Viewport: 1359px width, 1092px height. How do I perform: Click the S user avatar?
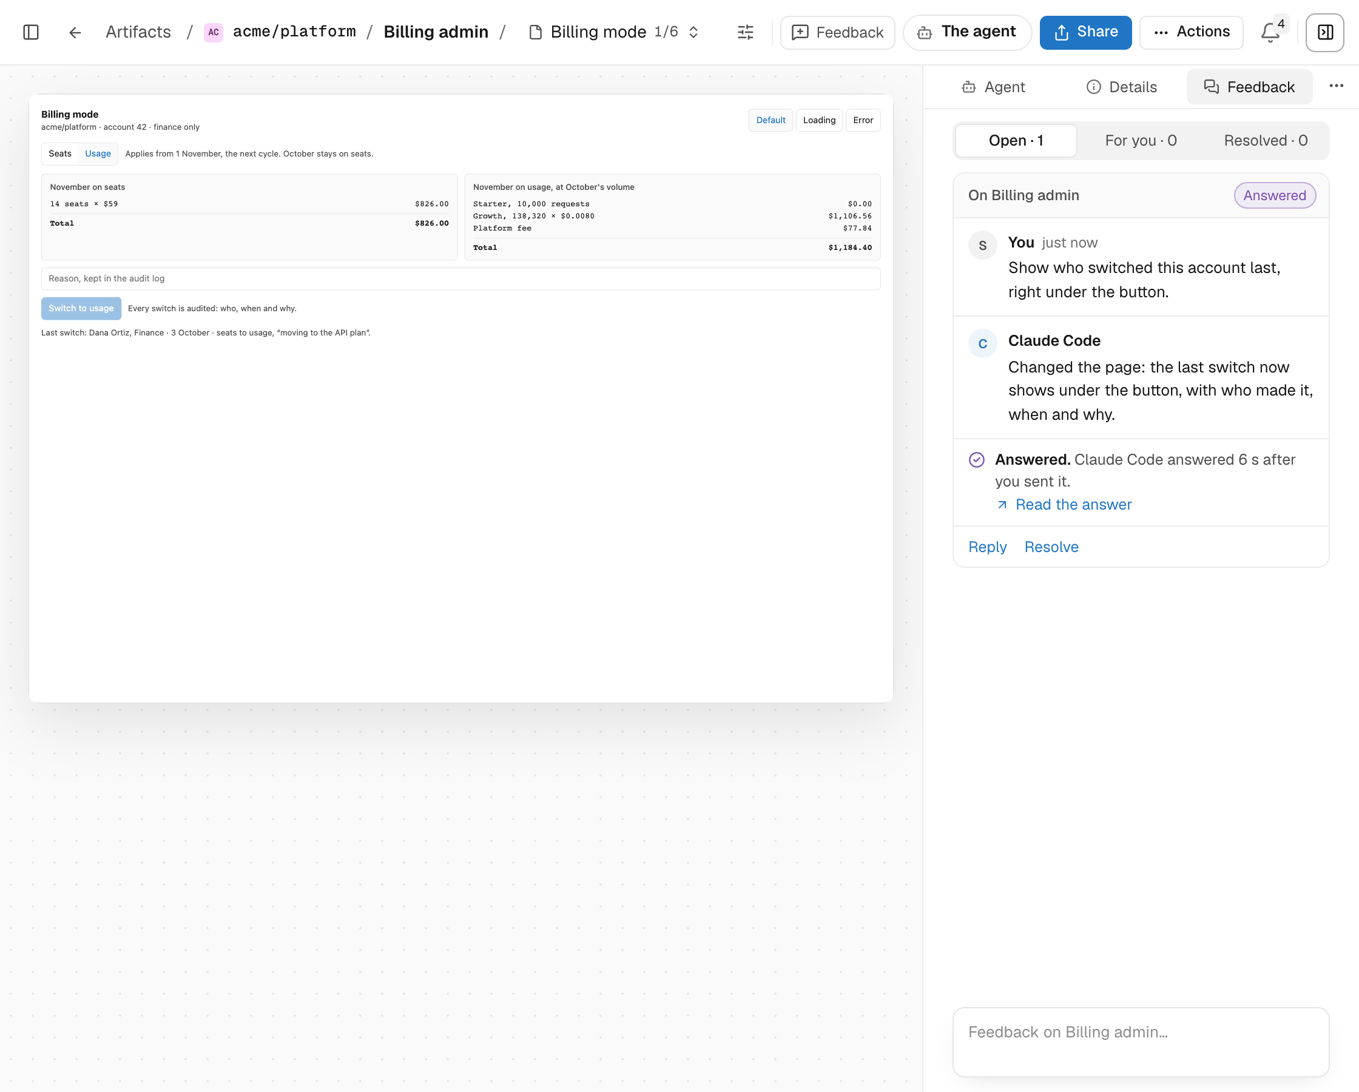coord(983,245)
